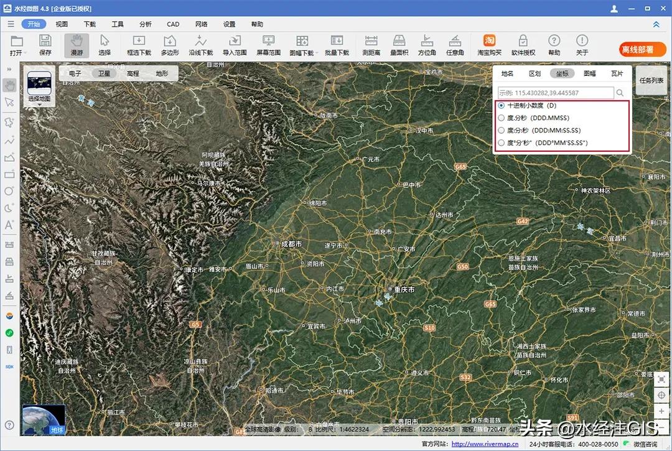
Task: Expand the 选择地图 dropdown
Action: coord(39,105)
